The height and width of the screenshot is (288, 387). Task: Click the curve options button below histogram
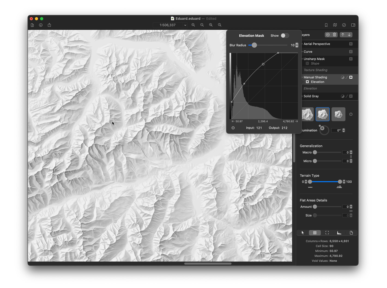click(x=233, y=128)
